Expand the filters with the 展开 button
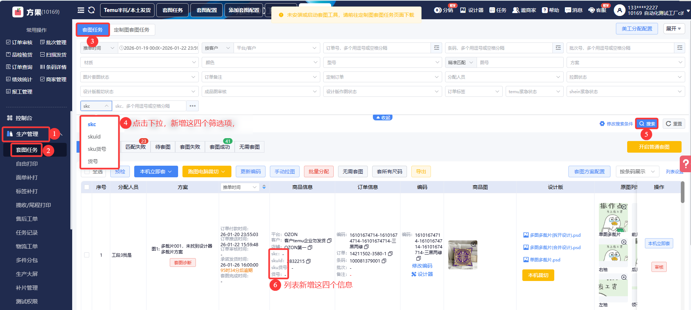Image resolution: width=691 pixels, height=310 pixels. click(x=674, y=29)
